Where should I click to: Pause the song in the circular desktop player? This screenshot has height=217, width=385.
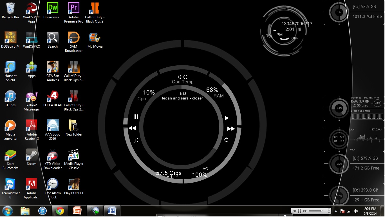(136, 117)
